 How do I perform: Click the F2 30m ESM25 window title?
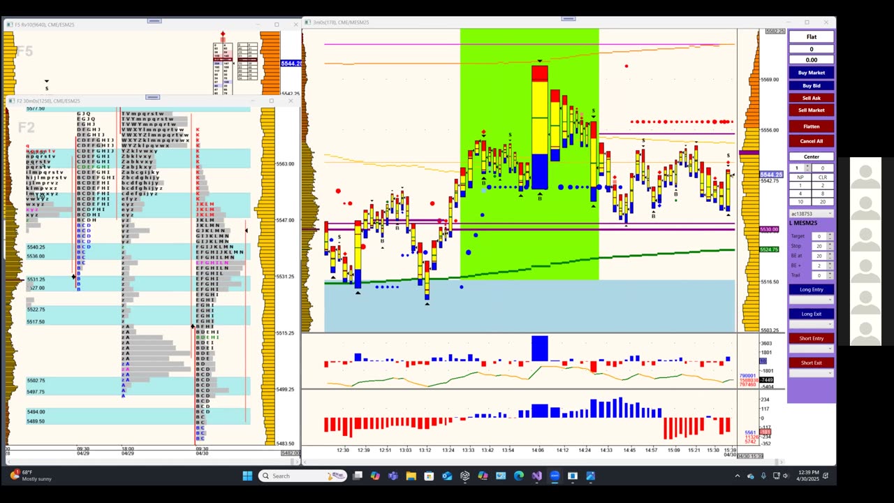[x=49, y=101]
